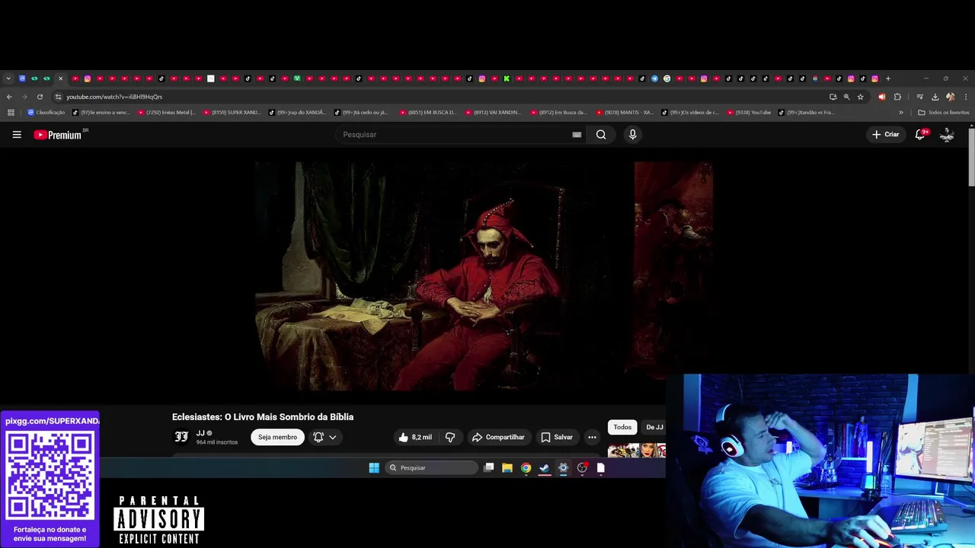This screenshot has width=975, height=548.
Task: Open Chrome extensions puzzle icon
Action: [897, 97]
